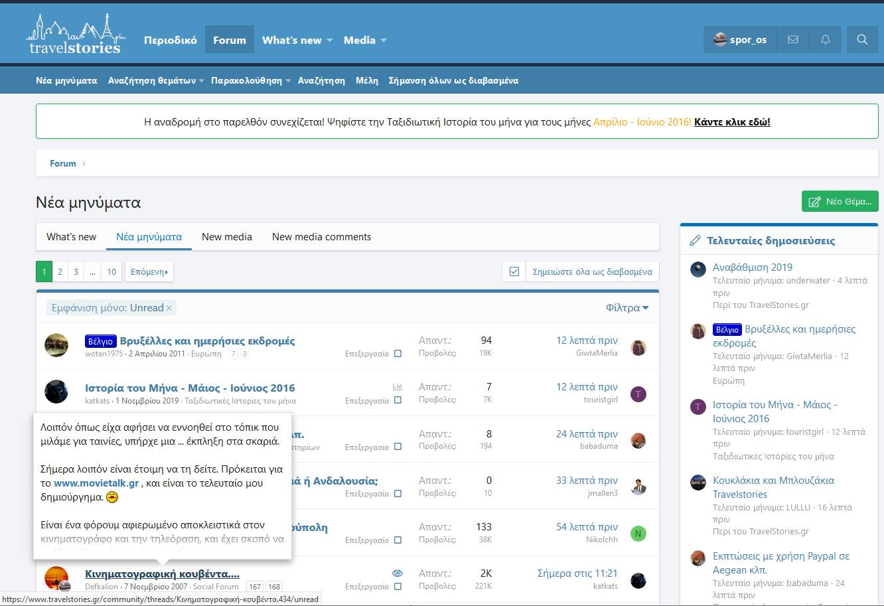Click the poll chart icon on Ιστορία του Μήνα
884x606 pixels.
(x=398, y=387)
